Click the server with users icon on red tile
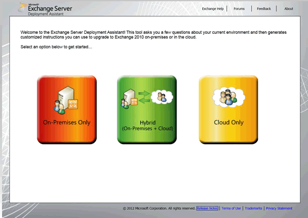 pyautogui.click(x=66, y=100)
